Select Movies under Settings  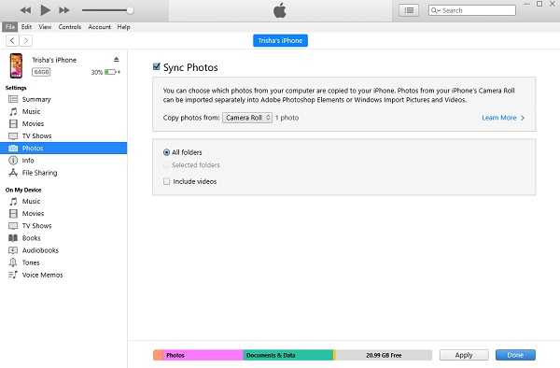[x=63, y=123]
